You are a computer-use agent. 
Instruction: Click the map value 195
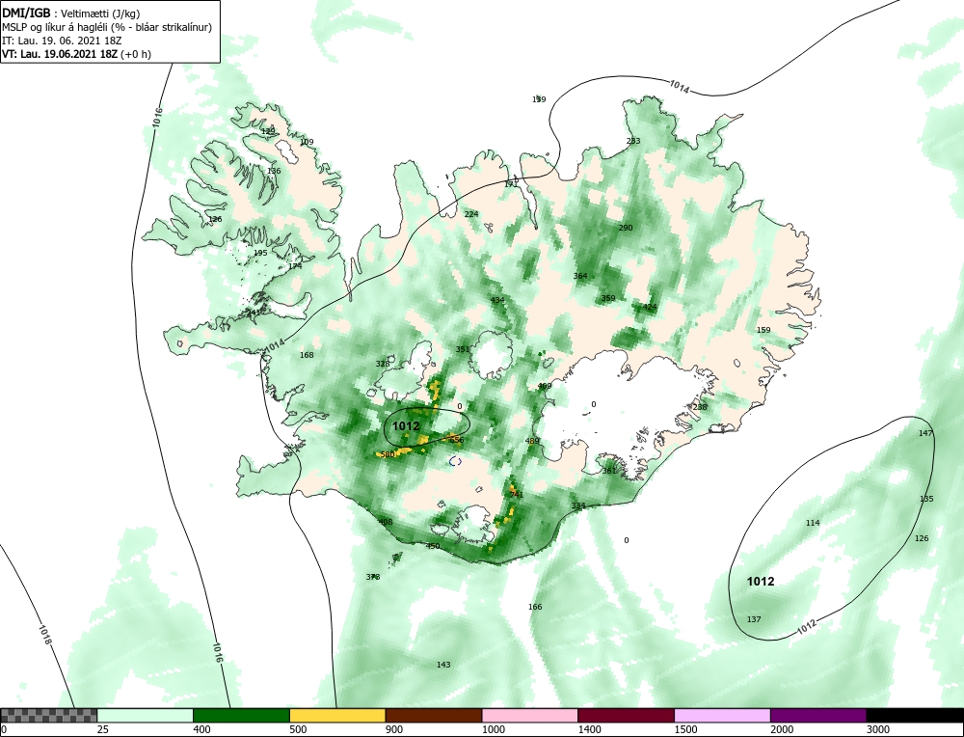click(x=260, y=253)
